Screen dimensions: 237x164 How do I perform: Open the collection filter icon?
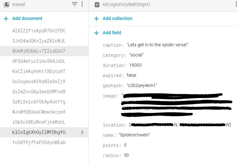point(74,4)
